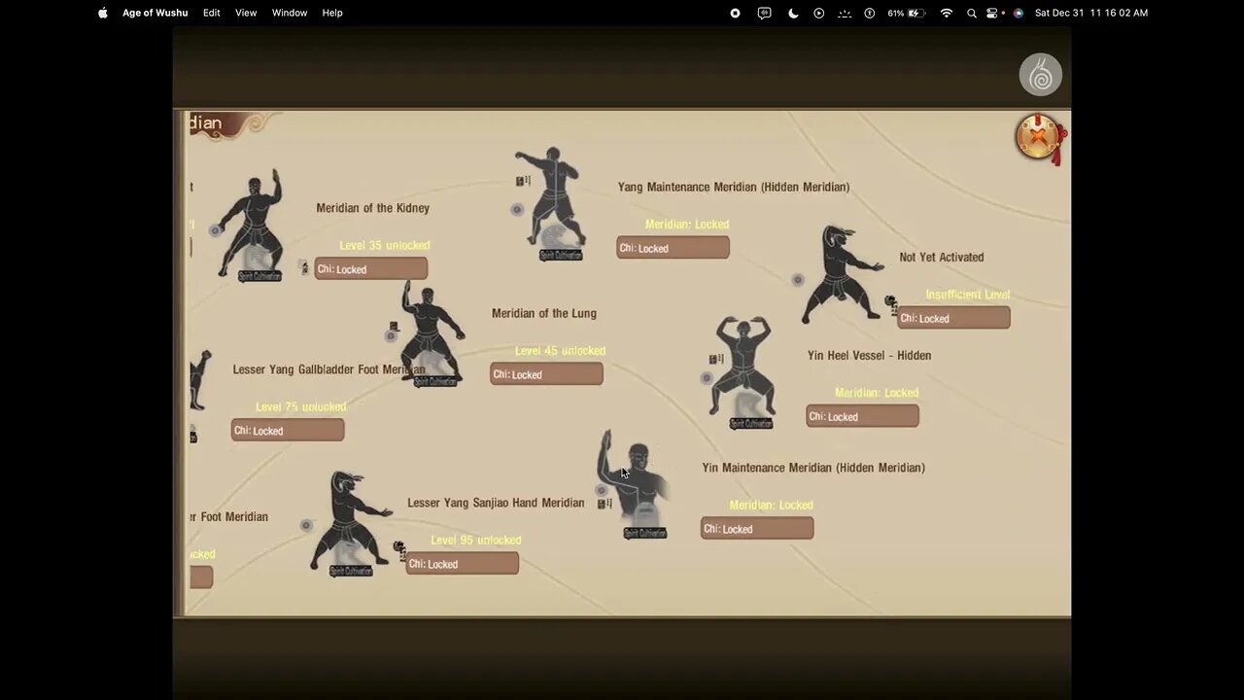This screenshot has height=700, width=1244.
Task: Open Wi-Fi status in menu bar
Action: coord(947,13)
